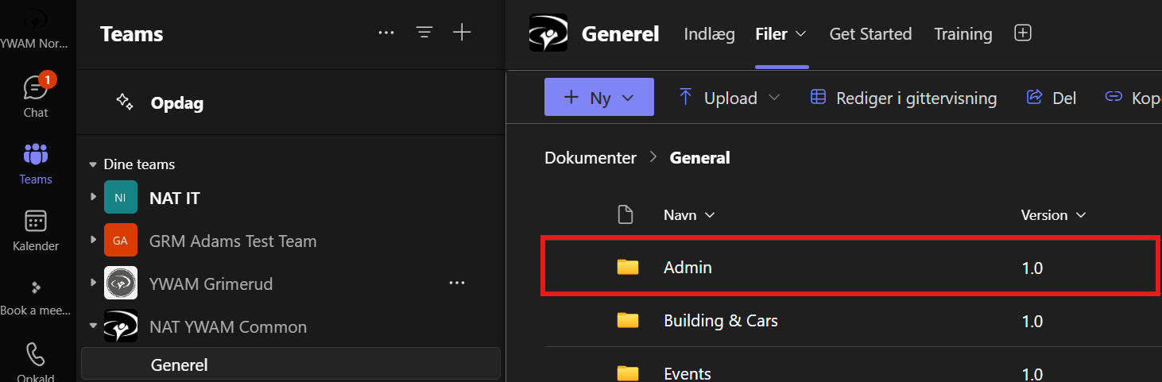
Task: Click Opdag discover sparkle icon
Action: point(124,102)
